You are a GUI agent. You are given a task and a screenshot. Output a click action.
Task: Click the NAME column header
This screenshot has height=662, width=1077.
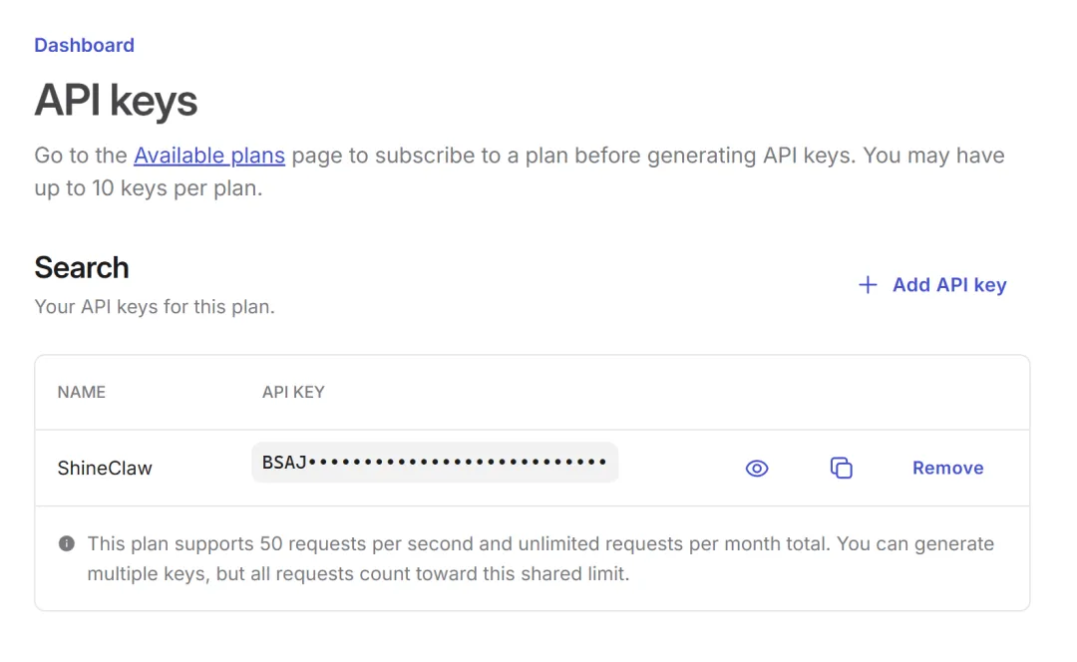click(x=82, y=392)
